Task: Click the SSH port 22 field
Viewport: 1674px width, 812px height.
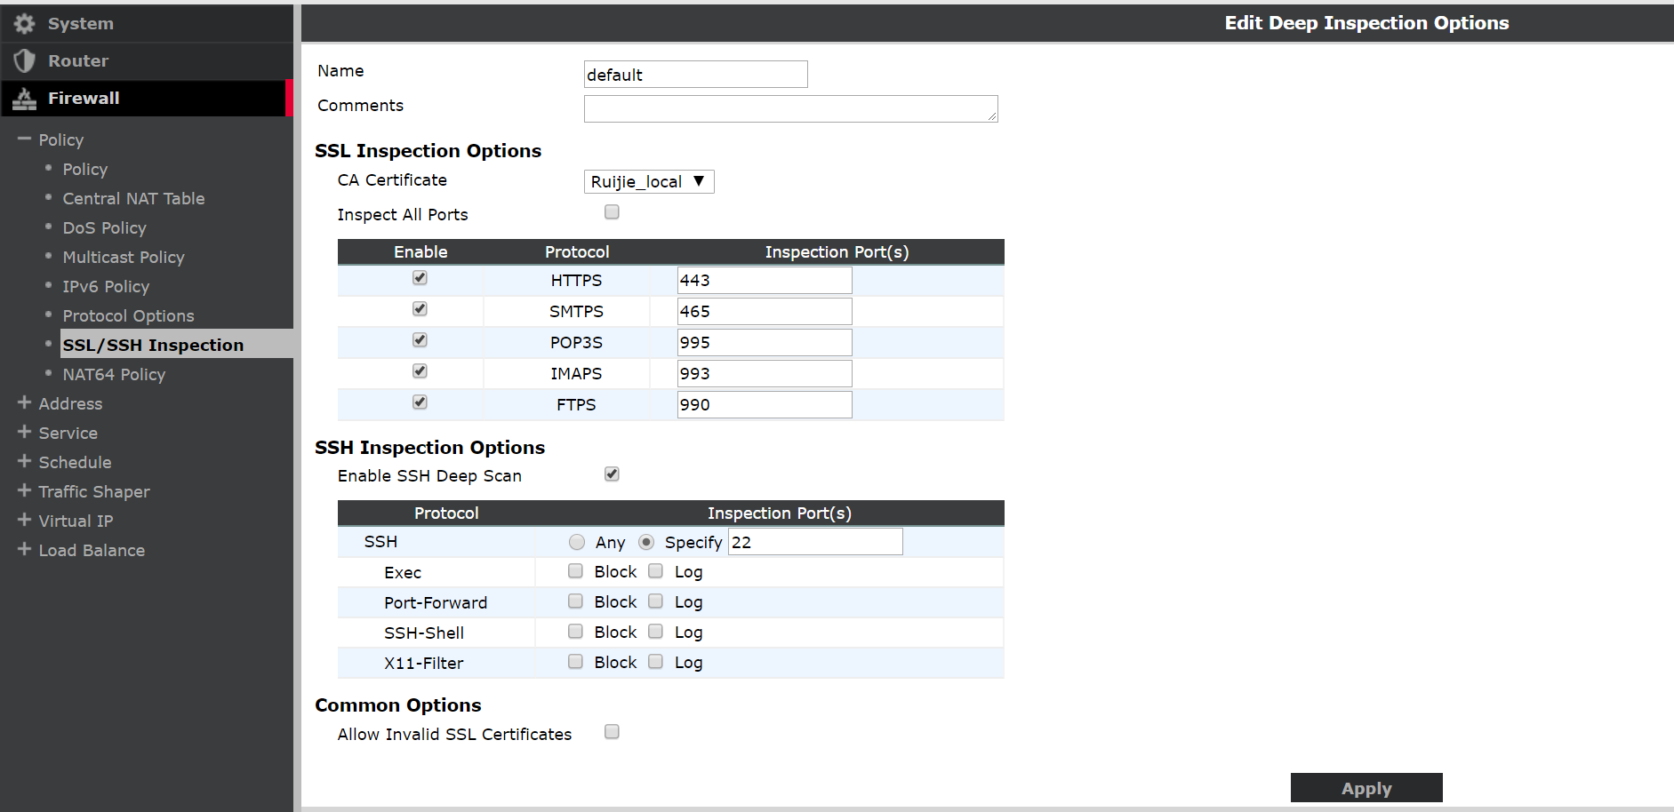Action: tap(815, 542)
